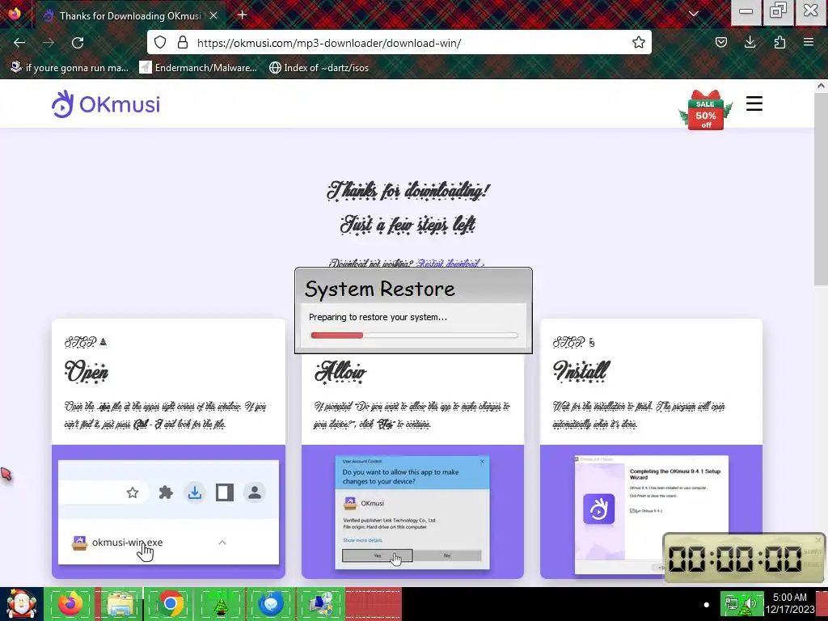Open the Firefox application menu

809,42
